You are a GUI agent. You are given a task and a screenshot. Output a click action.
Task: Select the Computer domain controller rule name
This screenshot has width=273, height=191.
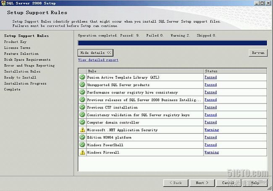(113, 122)
